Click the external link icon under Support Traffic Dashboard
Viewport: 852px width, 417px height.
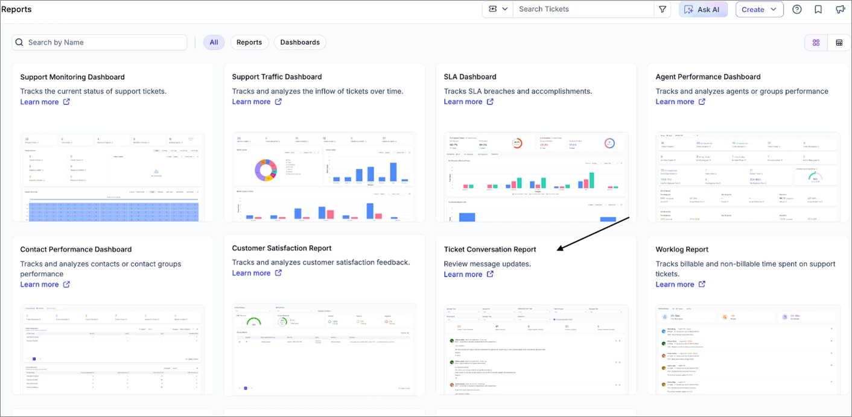278,102
